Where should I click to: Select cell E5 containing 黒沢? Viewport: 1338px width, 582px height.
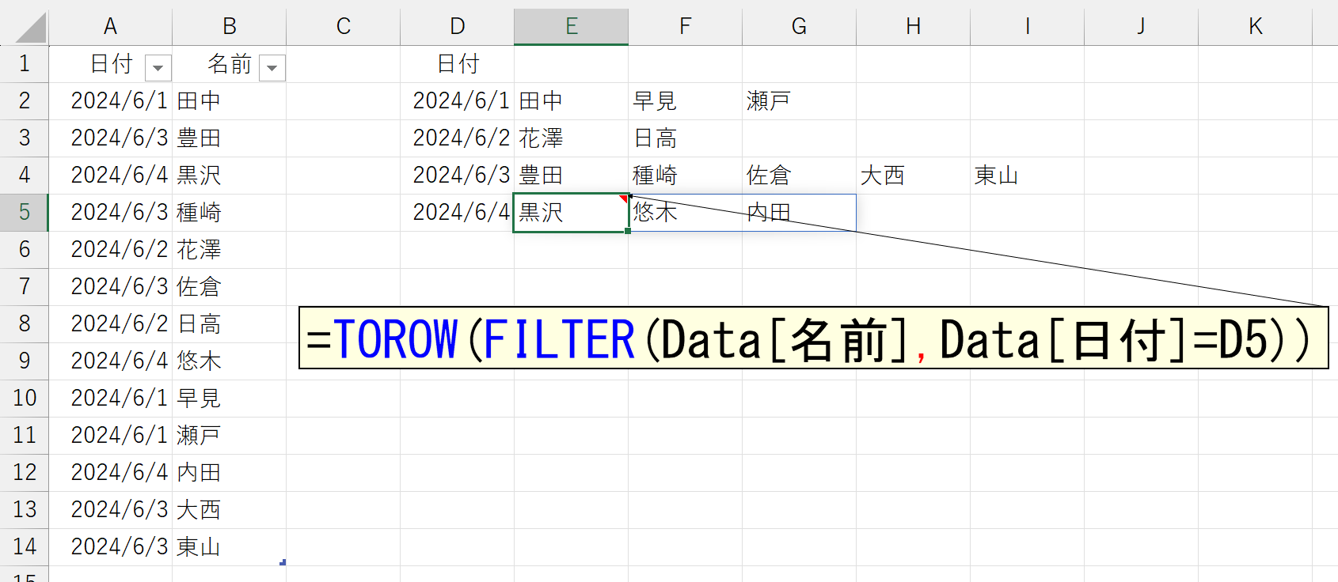click(570, 213)
